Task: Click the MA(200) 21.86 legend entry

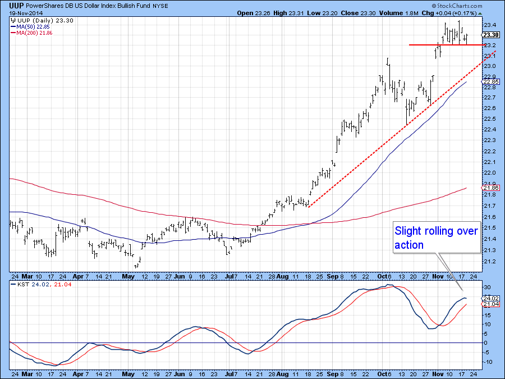Action: (31, 33)
